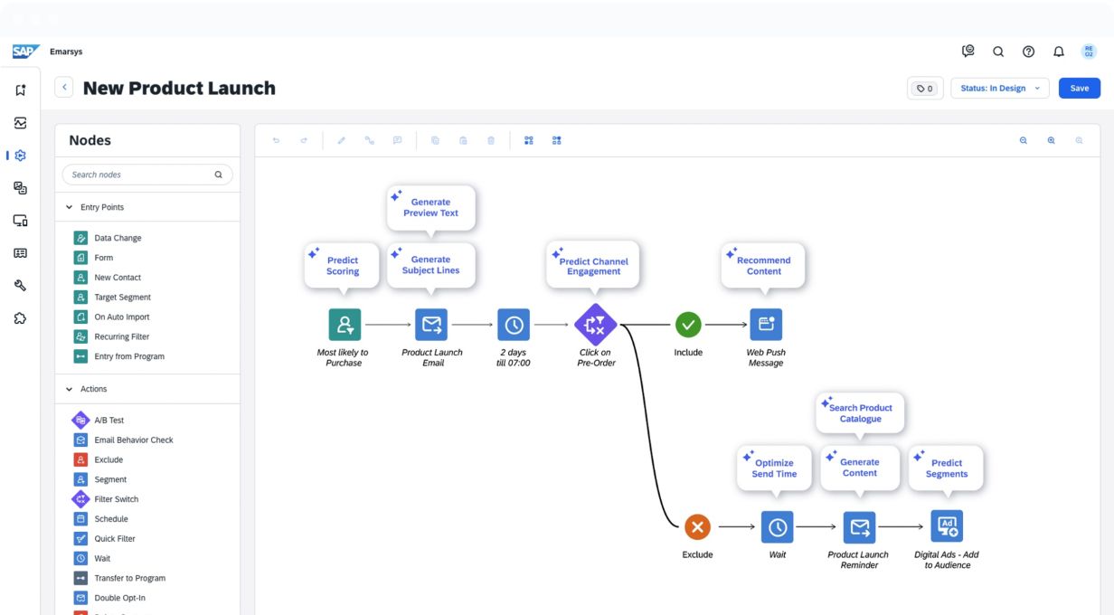Image resolution: width=1114 pixels, height=615 pixels.
Task: Select the Web Push Message node icon
Action: 766,324
